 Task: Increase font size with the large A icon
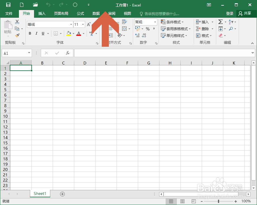[89, 25]
